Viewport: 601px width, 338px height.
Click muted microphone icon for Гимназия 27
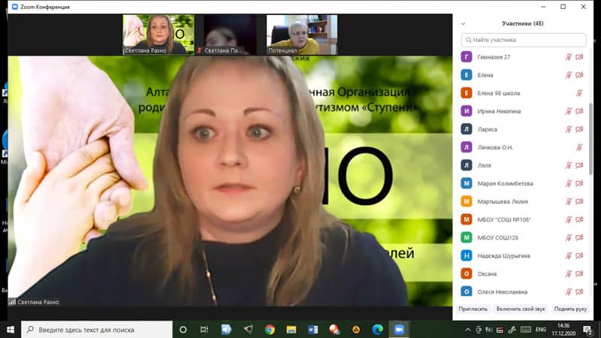pos(569,57)
